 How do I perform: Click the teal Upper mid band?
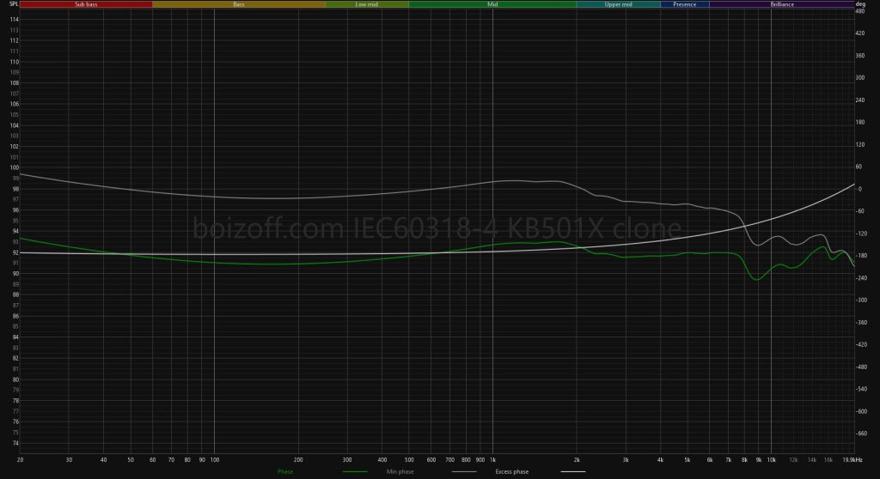(x=618, y=4)
